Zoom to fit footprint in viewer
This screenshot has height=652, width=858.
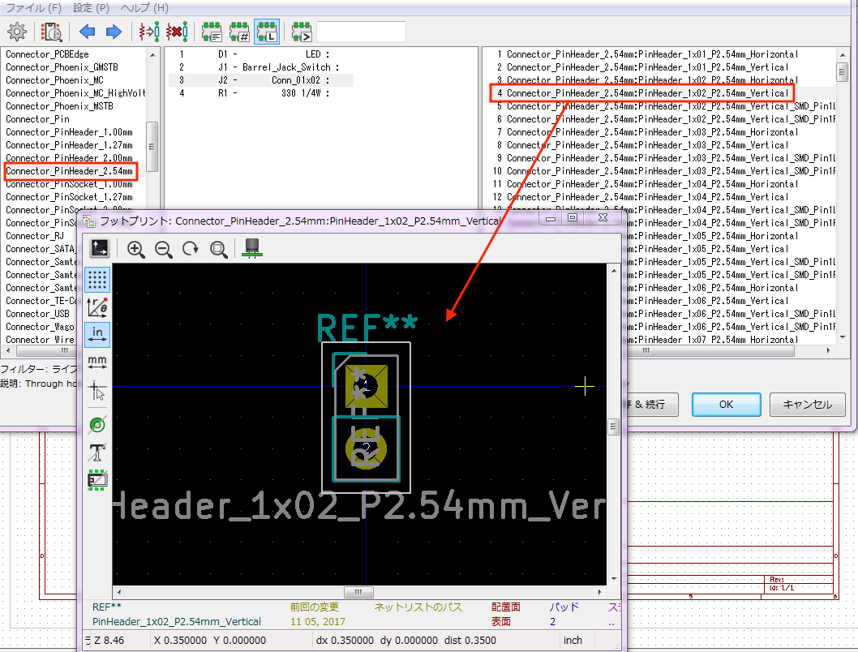pos(218,250)
